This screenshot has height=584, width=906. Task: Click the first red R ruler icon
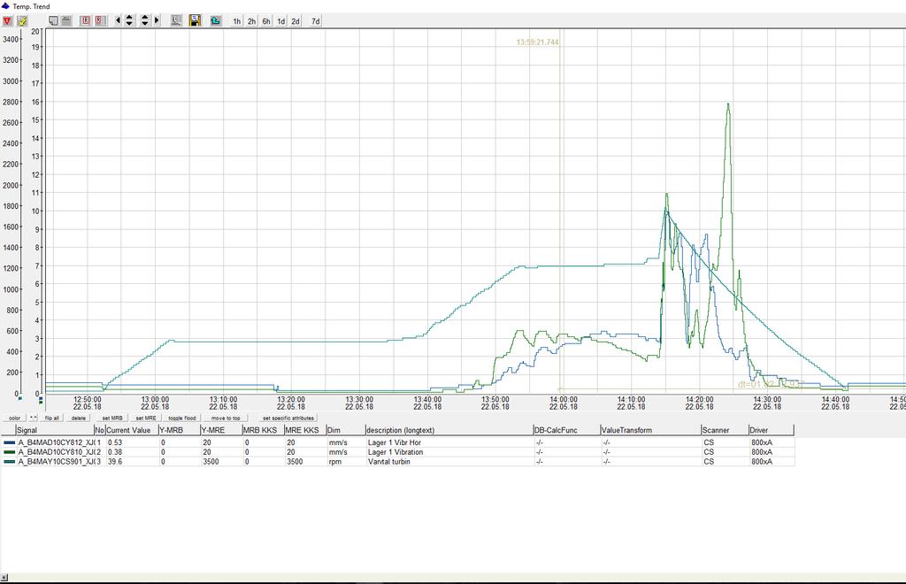coord(86,21)
